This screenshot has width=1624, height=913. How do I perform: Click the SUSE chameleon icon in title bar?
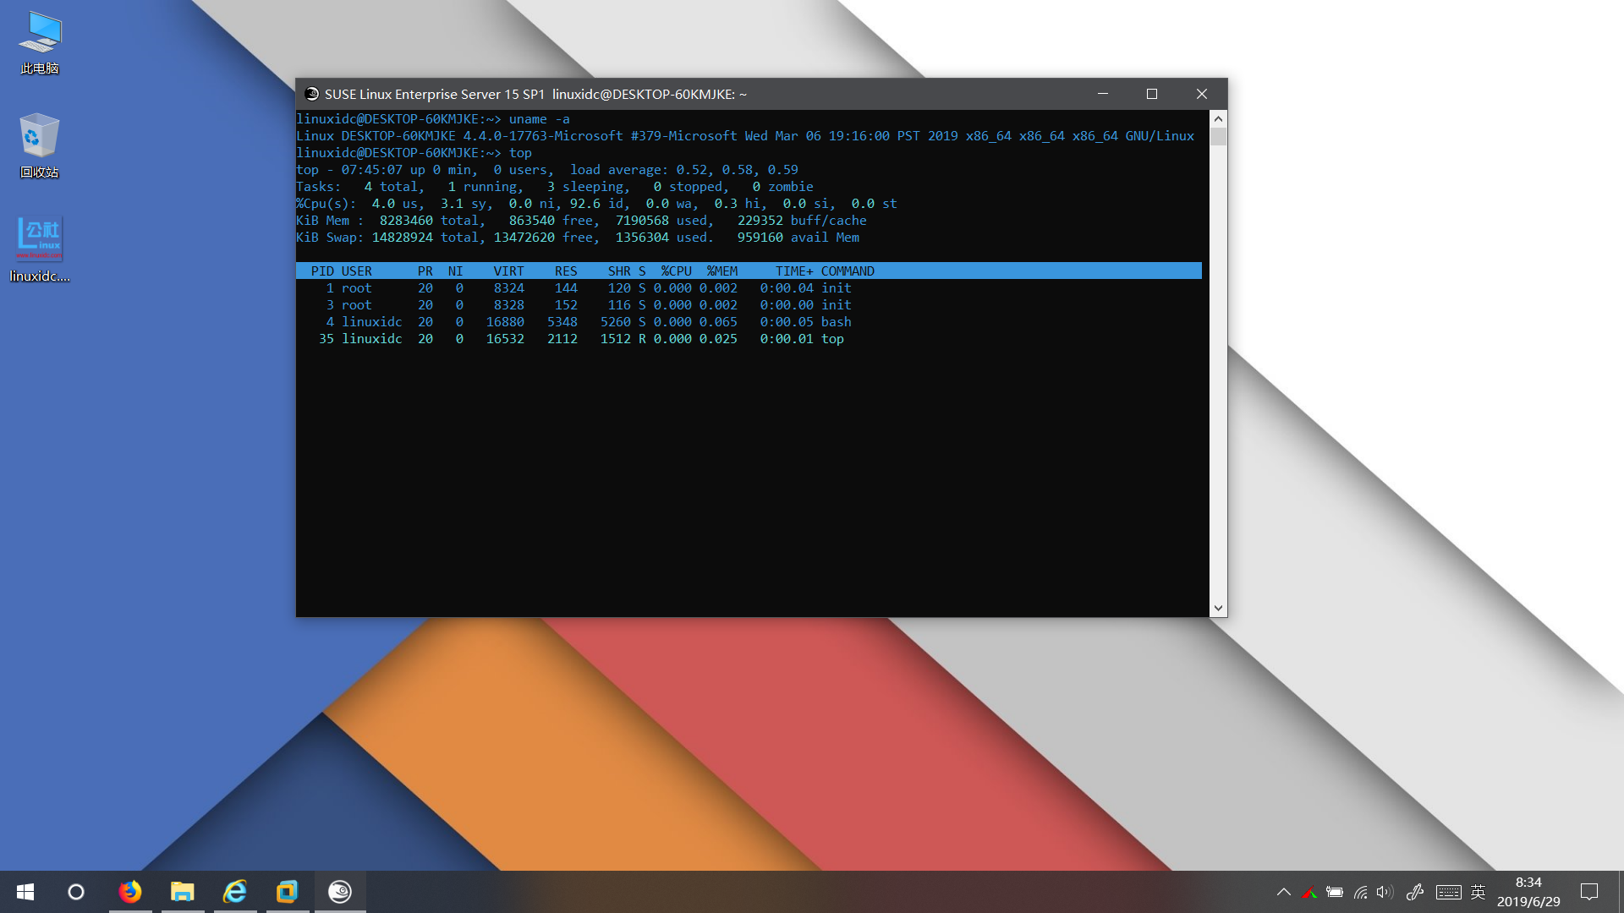311,94
